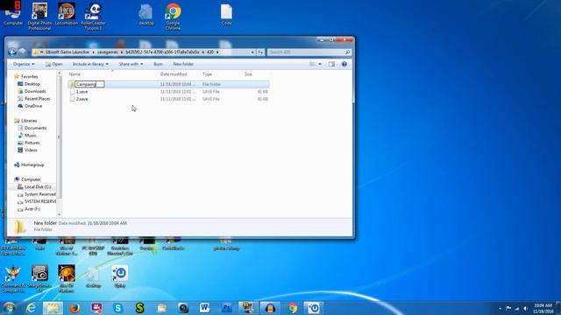Select Ubisoft Game Launcher breadcrumb
Image resolution: width=561 pixels, height=315 pixels.
tap(67, 52)
